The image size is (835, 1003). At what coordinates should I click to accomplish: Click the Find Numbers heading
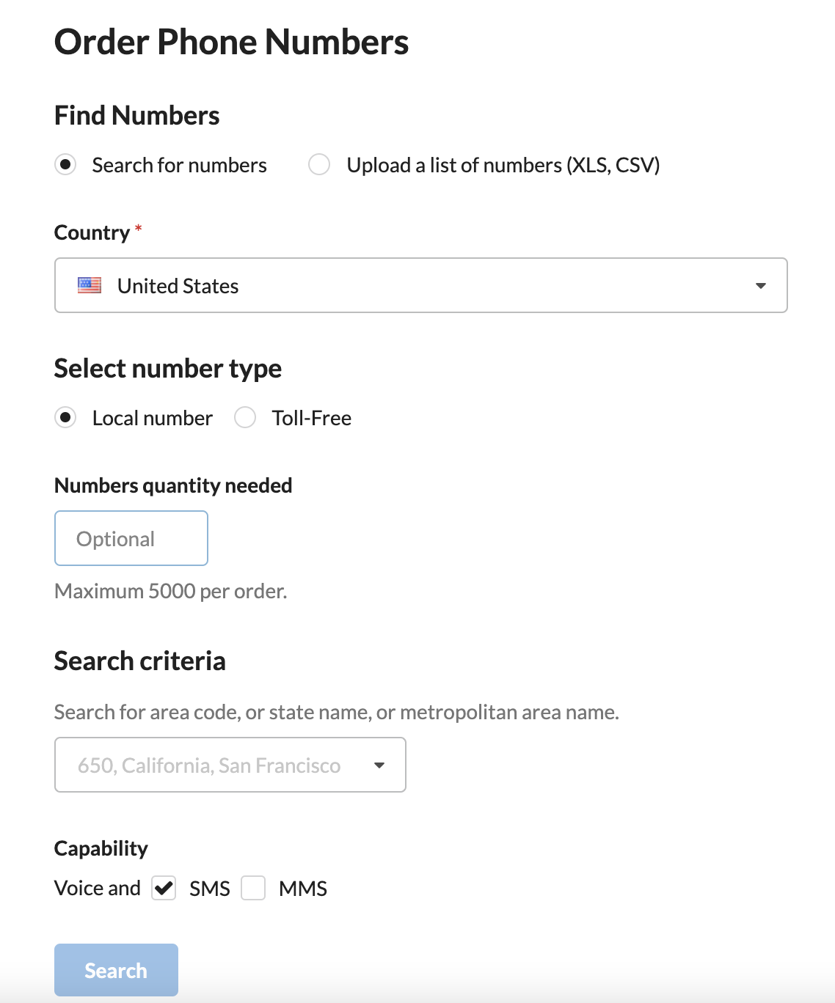(x=137, y=115)
